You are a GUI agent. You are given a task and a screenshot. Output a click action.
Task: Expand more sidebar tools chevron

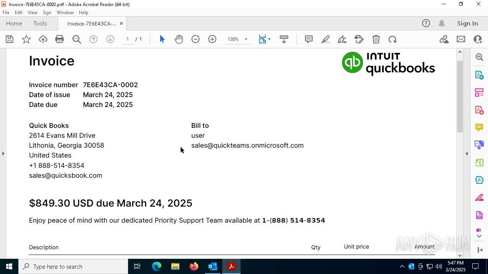pos(479,236)
